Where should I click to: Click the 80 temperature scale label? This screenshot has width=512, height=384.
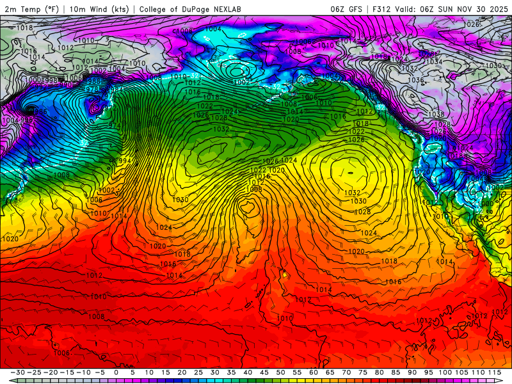[x=379, y=372]
